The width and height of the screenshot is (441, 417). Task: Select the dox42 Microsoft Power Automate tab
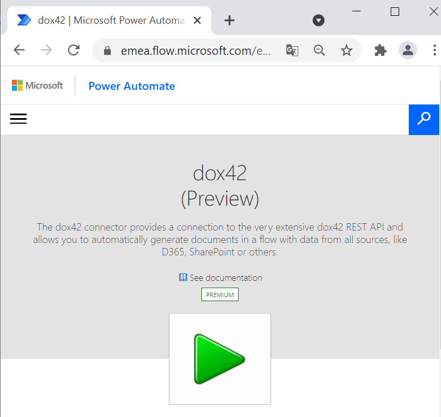tap(109, 20)
